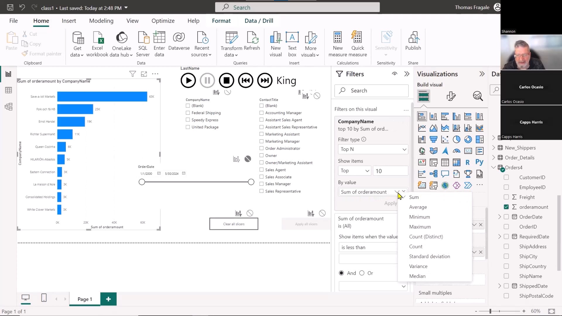Choose Median from the aggregation menu

coord(417,276)
